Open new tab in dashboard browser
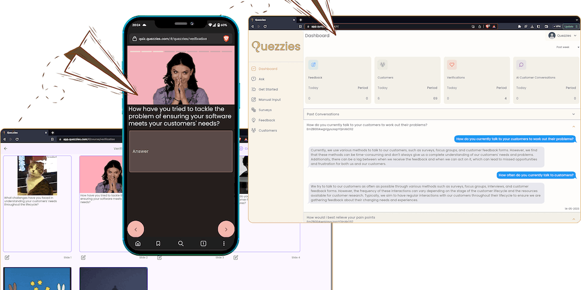The image size is (581, 290). 301,20
